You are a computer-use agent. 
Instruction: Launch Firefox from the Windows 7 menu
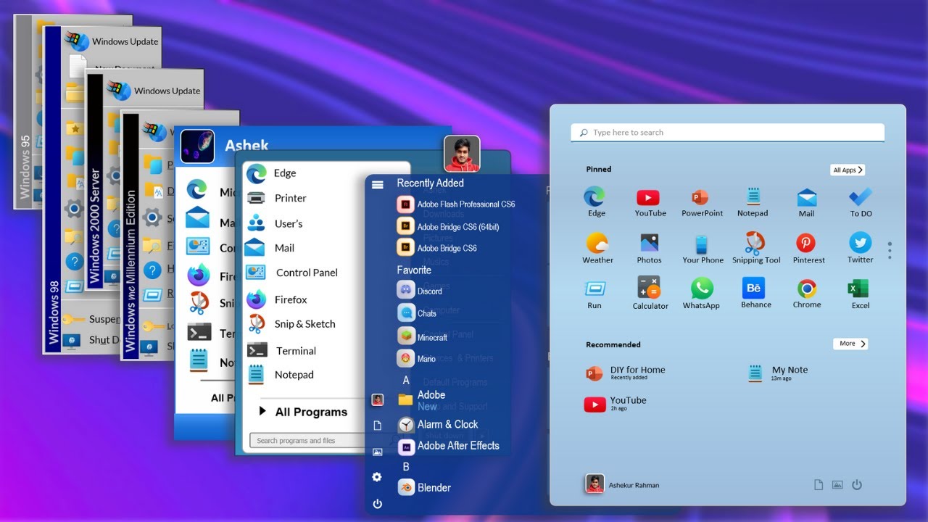click(x=276, y=299)
